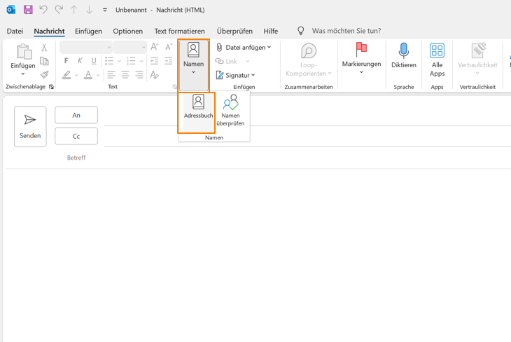The width and height of the screenshot is (511, 342).
Task: Open highlight color picker arrow
Action: [76, 75]
